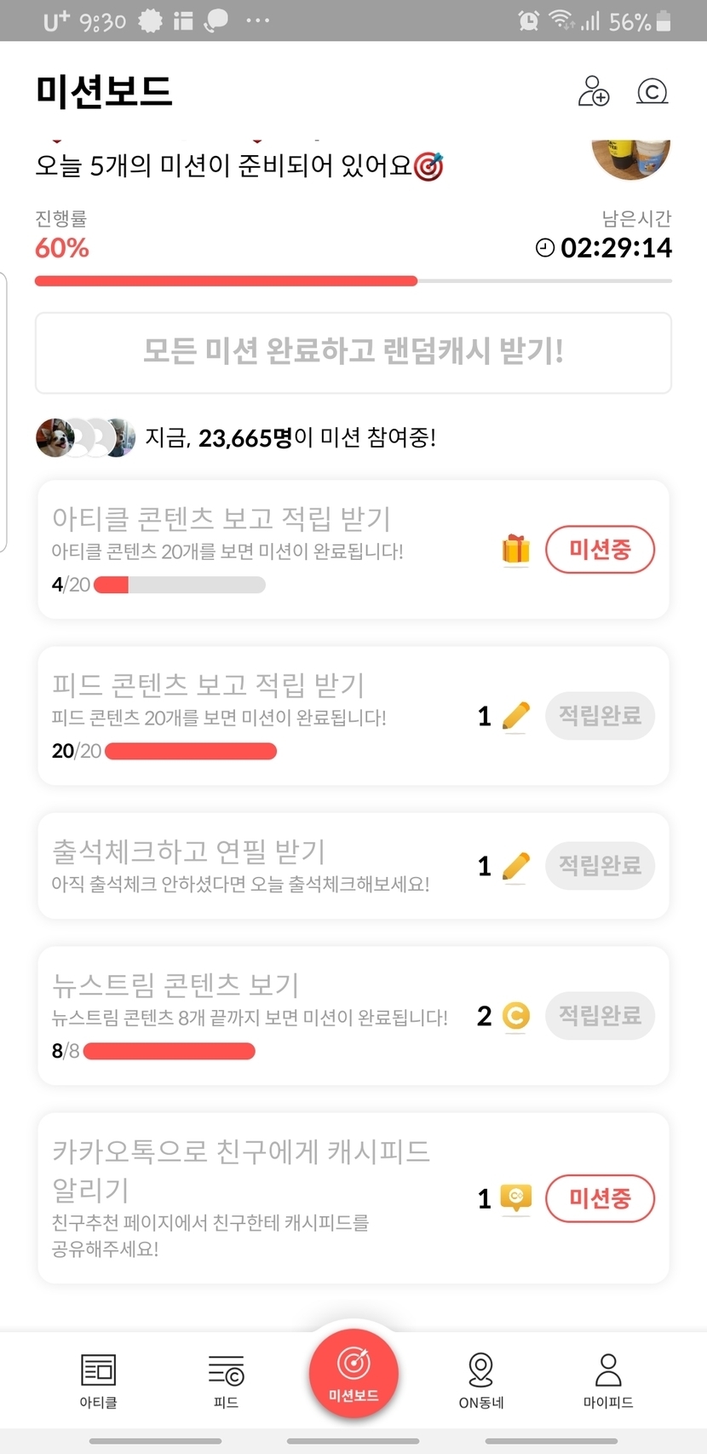Tap the clock icon beside remaining time
The width and height of the screenshot is (707, 1454).
pyautogui.click(x=544, y=248)
